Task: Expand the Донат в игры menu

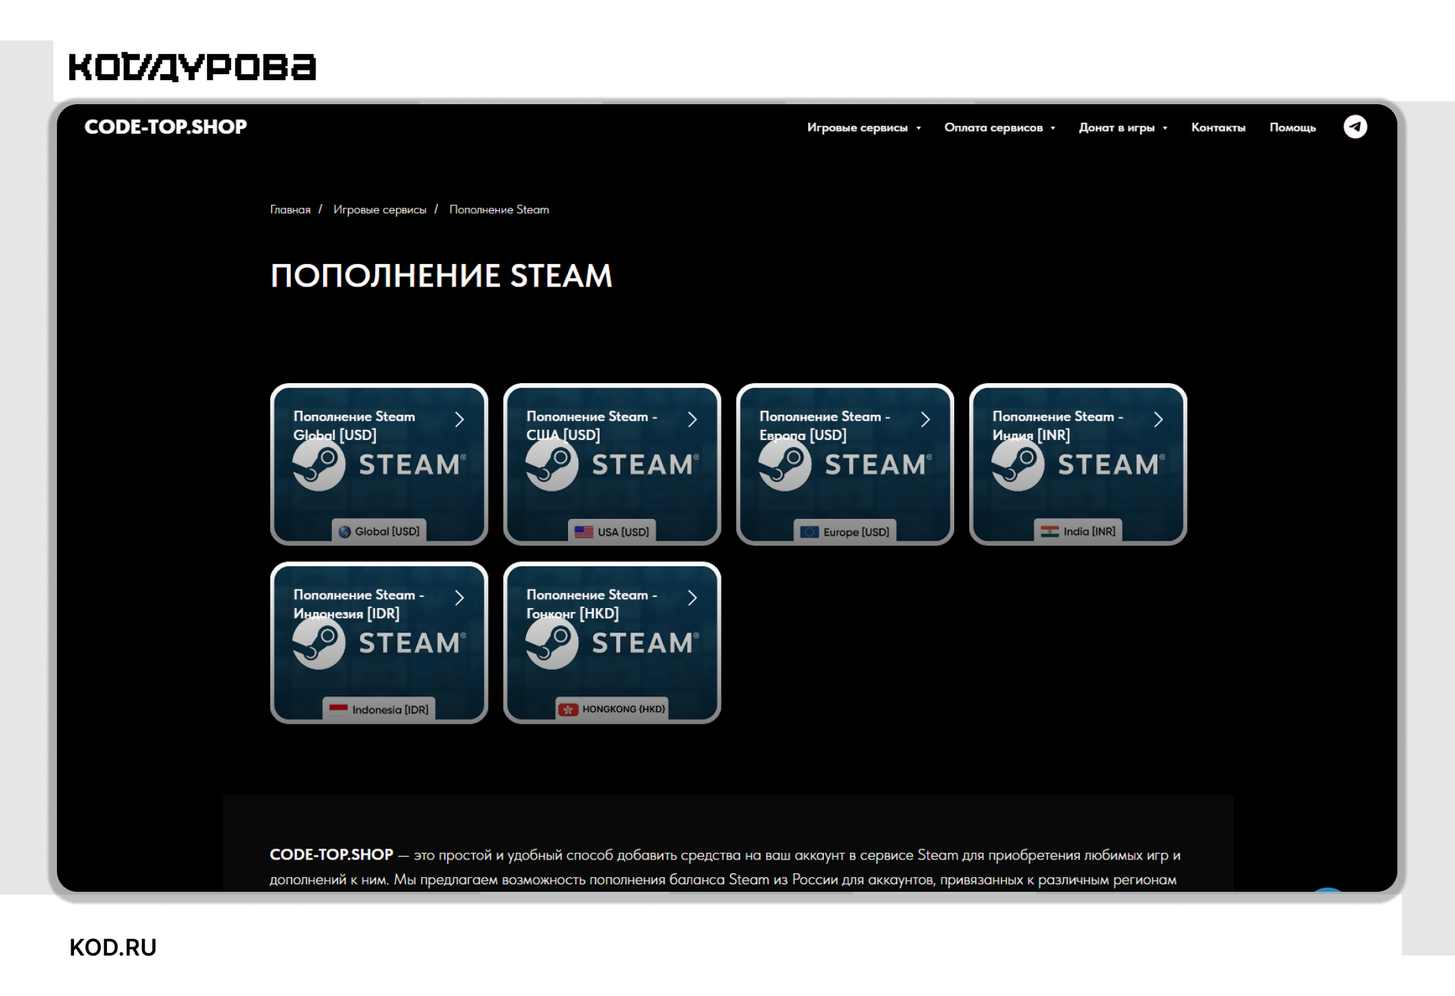Action: coord(1123,127)
